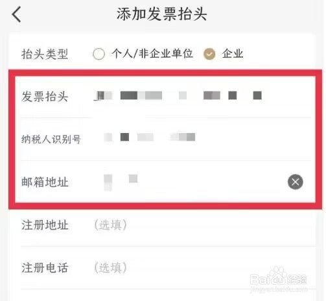Clear the email address with X icon
The height and width of the screenshot is (301, 326).
(295, 182)
